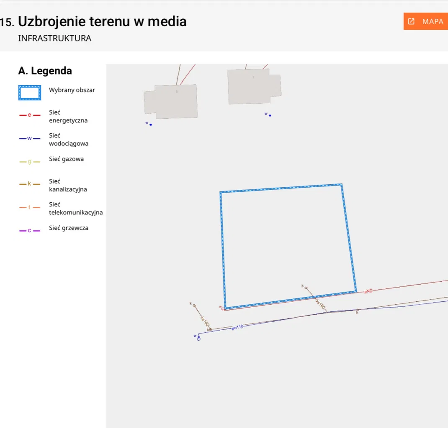Screen dimensions: 448x428
Task: Click the red 'e' energy network legend symbol
Action: click(x=30, y=115)
